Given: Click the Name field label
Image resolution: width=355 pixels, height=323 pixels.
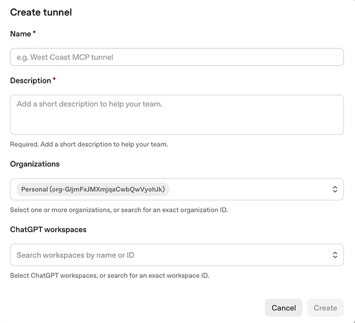Looking at the screenshot, I should click(x=21, y=34).
